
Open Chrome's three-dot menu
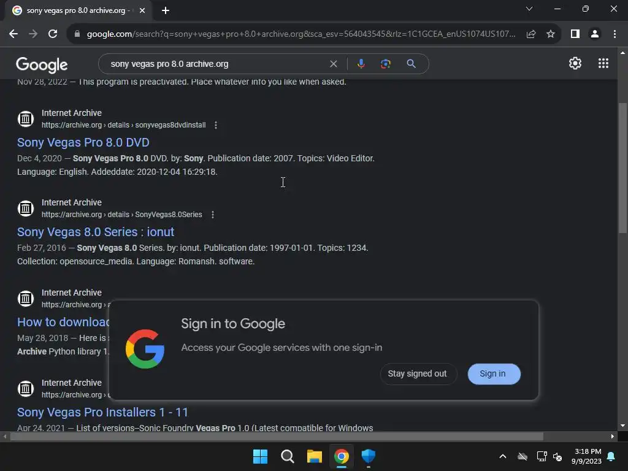pos(615,34)
